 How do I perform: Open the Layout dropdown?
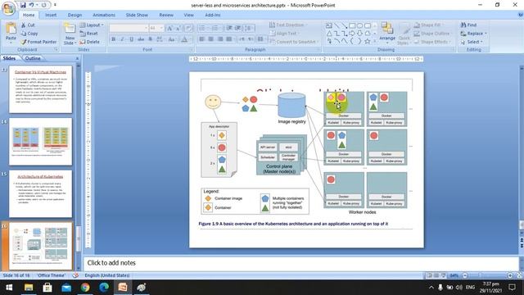click(x=91, y=25)
